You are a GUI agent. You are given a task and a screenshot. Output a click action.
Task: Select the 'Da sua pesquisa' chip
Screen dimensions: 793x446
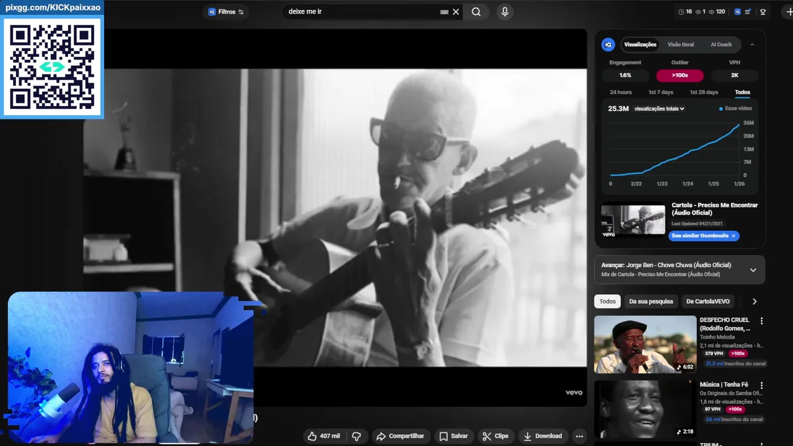click(651, 302)
